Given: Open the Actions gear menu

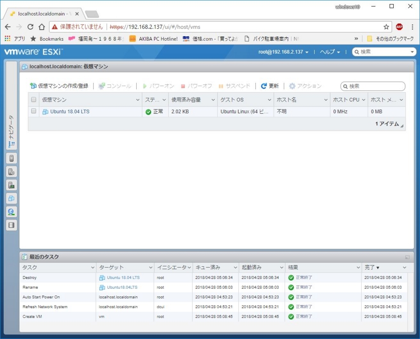Looking at the screenshot, I should 305,86.
